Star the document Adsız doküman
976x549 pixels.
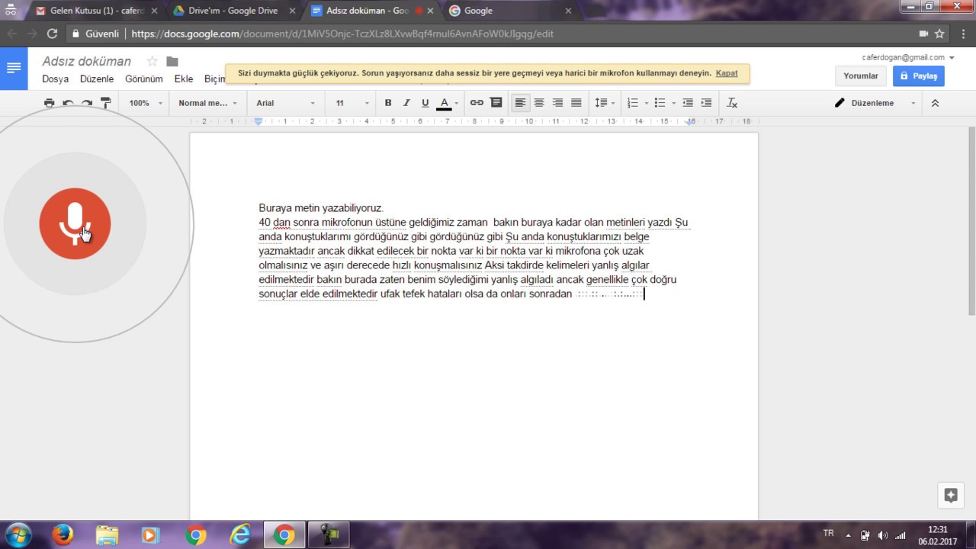coord(152,61)
